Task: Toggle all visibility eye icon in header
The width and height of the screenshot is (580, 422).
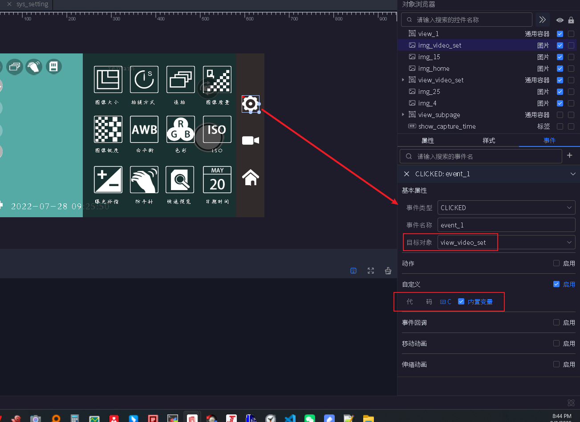Action: (560, 20)
